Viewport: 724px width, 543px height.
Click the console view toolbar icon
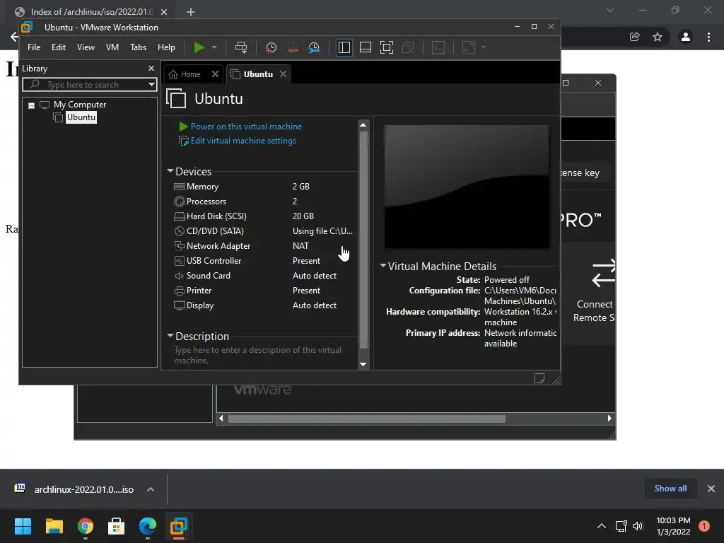(438, 47)
